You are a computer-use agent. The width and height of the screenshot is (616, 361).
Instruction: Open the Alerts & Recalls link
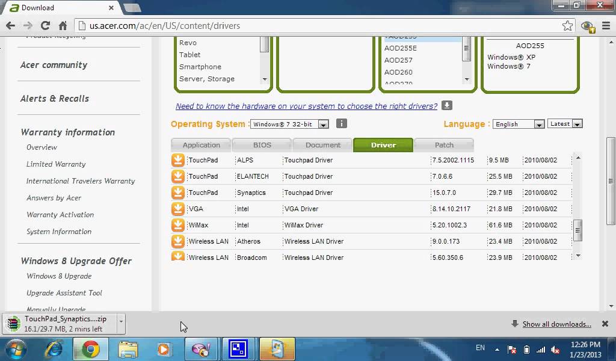coord(55,99)
